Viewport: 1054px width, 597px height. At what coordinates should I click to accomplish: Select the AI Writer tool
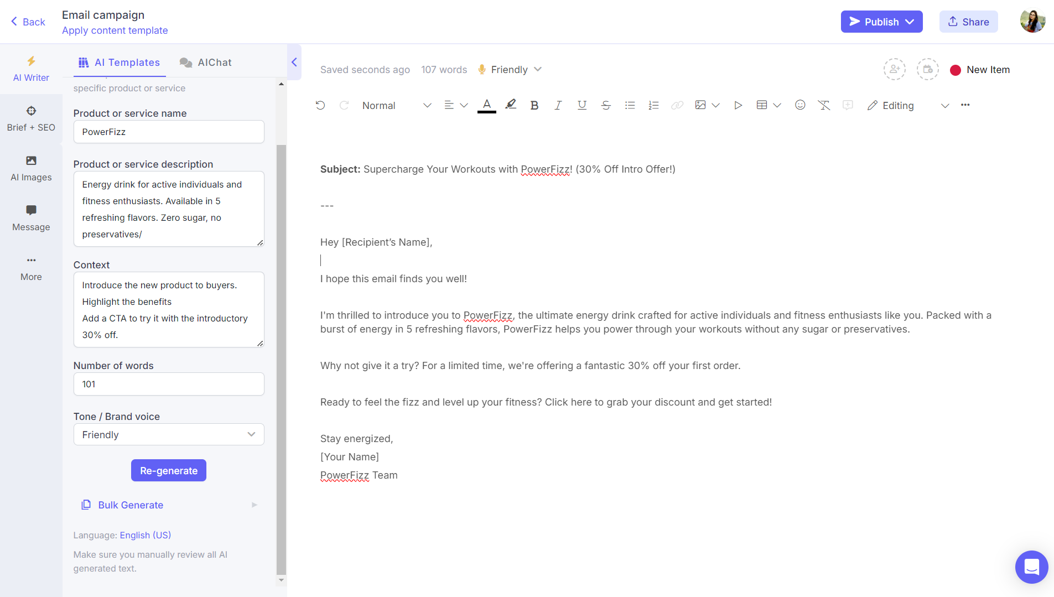coord(31,69)
